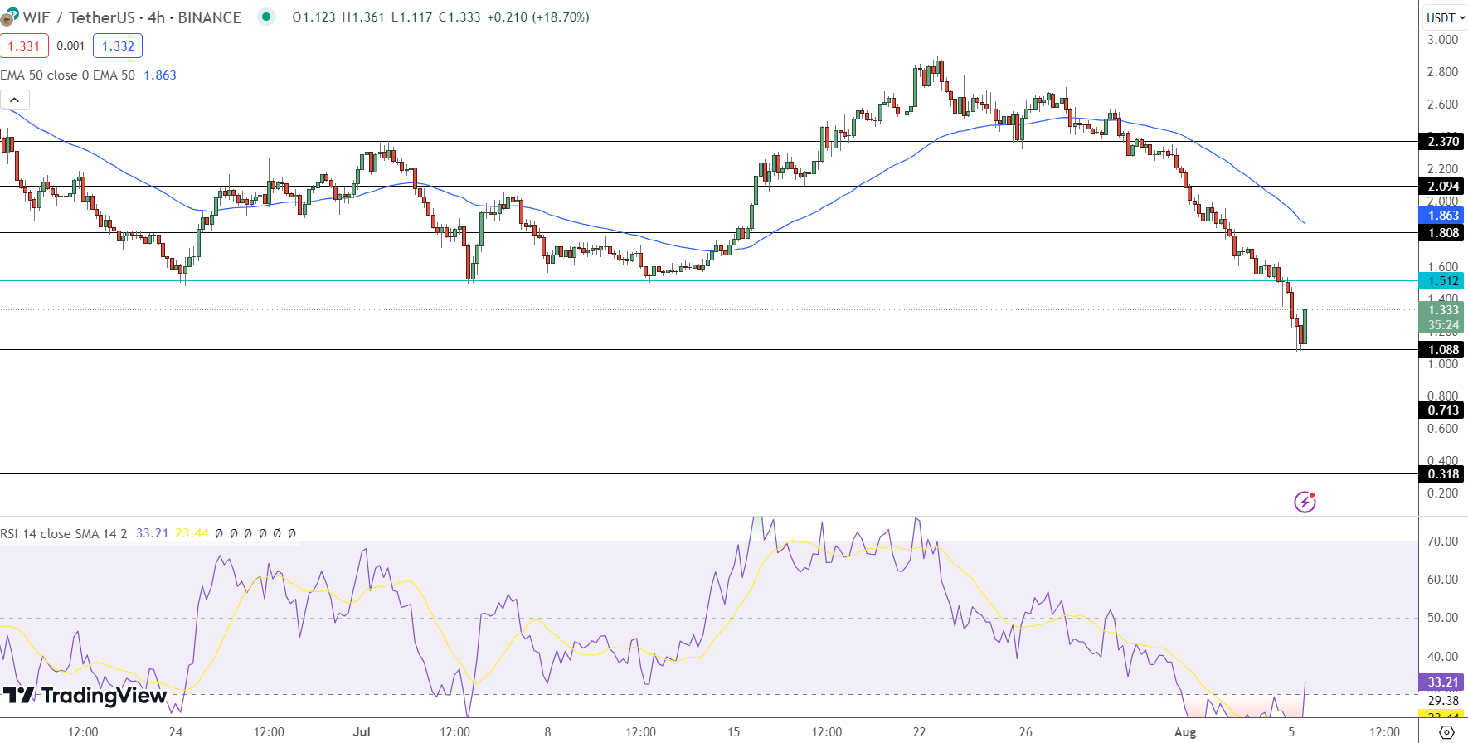Click the red 1.331 sell price button
The height and width of the screenshot is (743, 1468).
(24, 46)
